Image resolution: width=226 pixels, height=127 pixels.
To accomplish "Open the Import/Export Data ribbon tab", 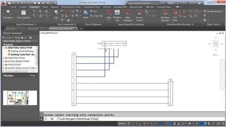I will point(71,7).
